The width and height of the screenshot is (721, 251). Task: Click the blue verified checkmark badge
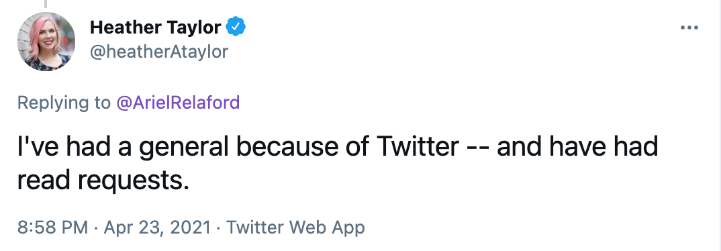[236, 28]
